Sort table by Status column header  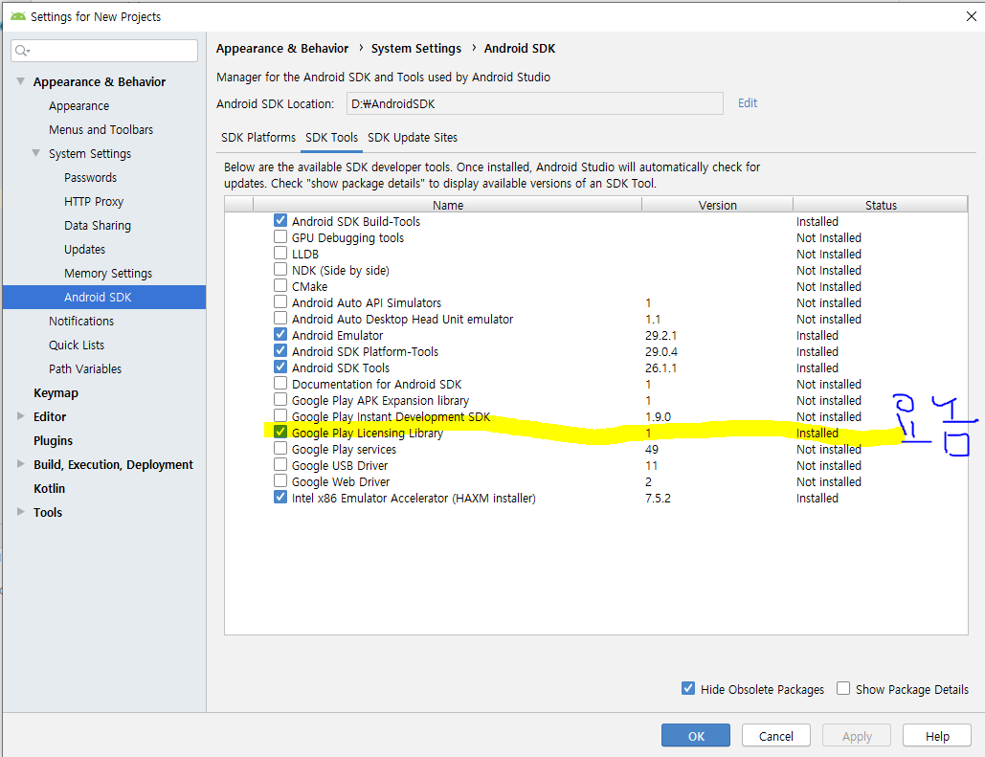point(881,205)
